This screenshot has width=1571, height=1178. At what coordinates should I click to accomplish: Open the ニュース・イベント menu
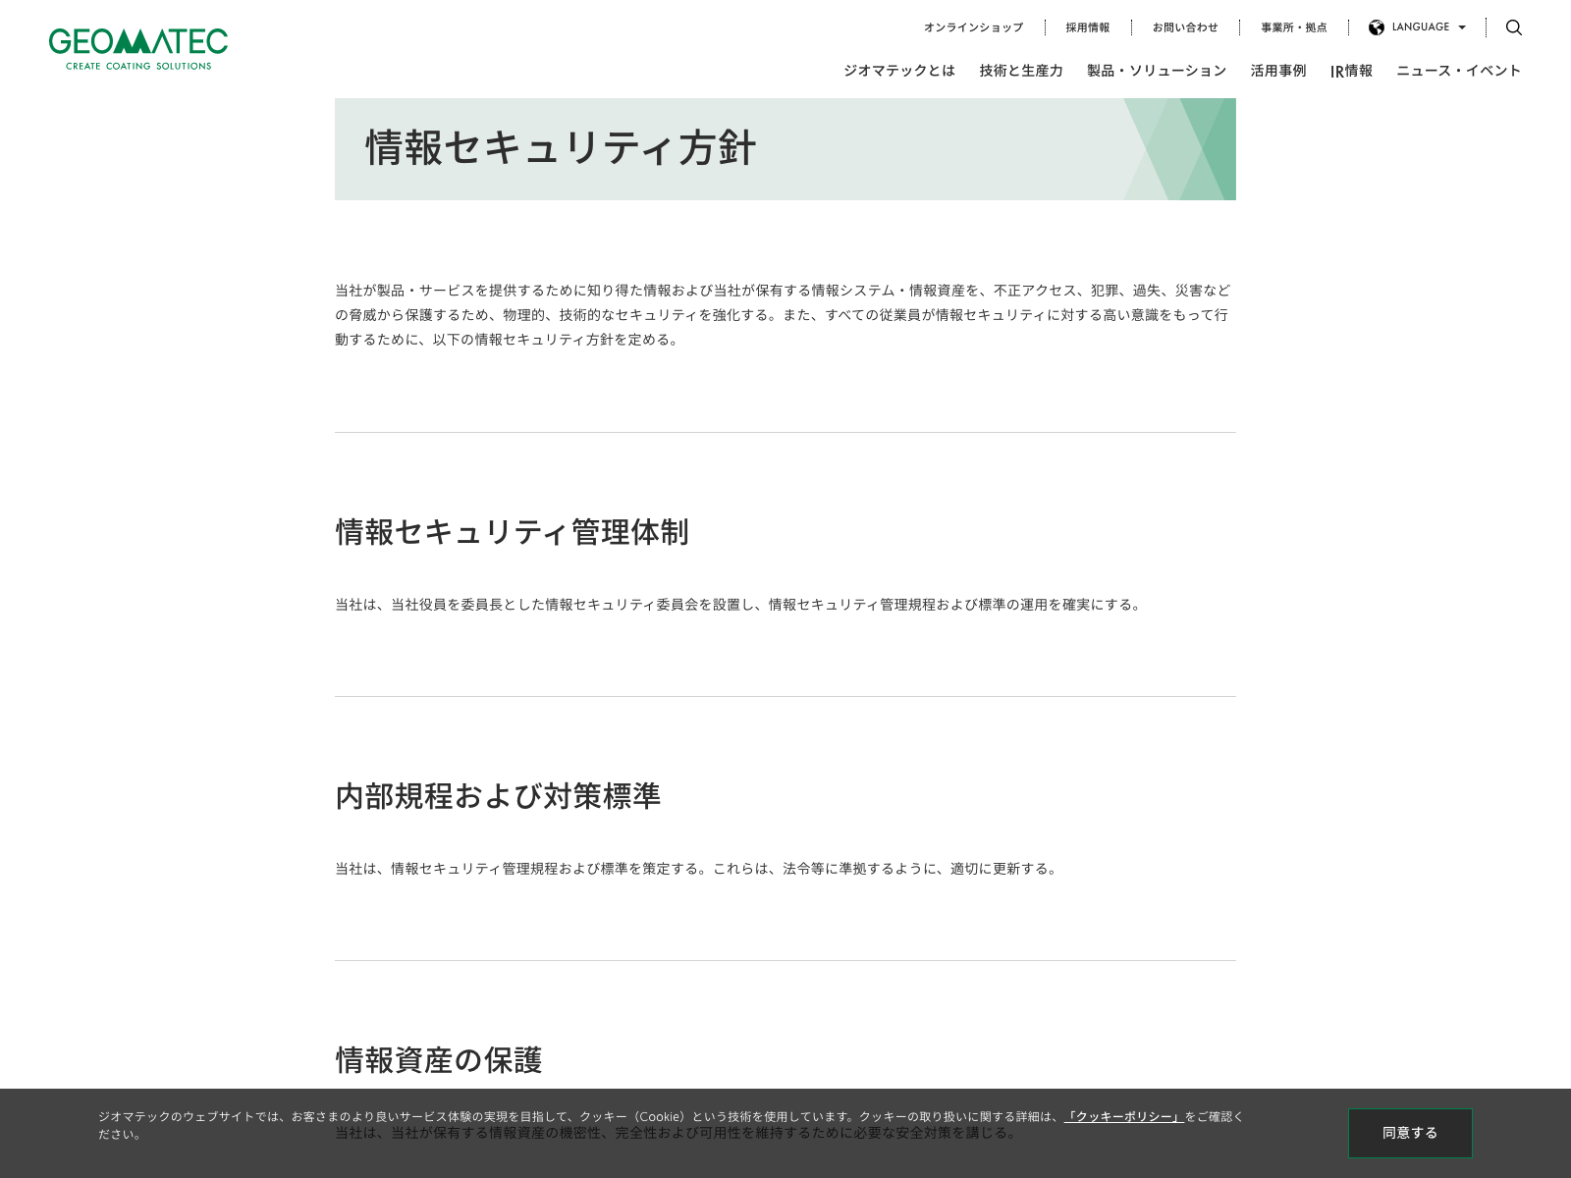pos(1458,71)
